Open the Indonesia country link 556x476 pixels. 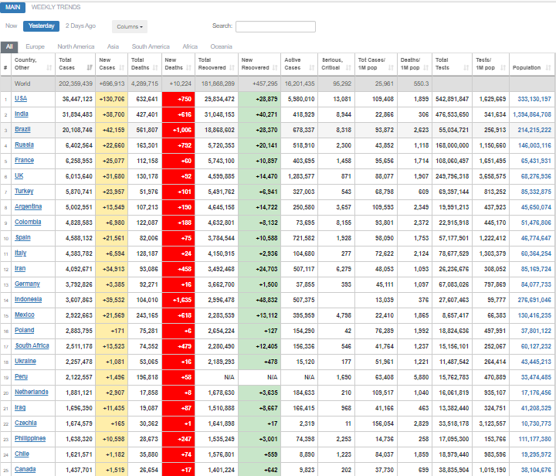pyautogui.click(x=28, y=299)
